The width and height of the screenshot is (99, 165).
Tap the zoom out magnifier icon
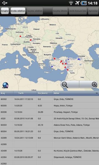(65, 84)
